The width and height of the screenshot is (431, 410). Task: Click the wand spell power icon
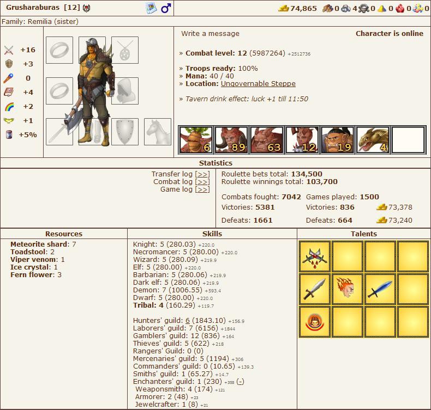click(x=9, y=78)
